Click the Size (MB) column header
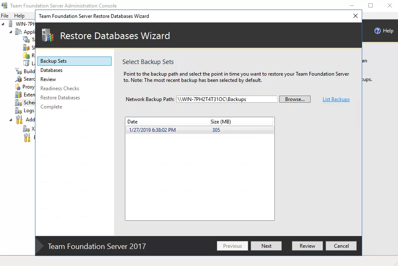398x266 pixels. coord(241,122)
